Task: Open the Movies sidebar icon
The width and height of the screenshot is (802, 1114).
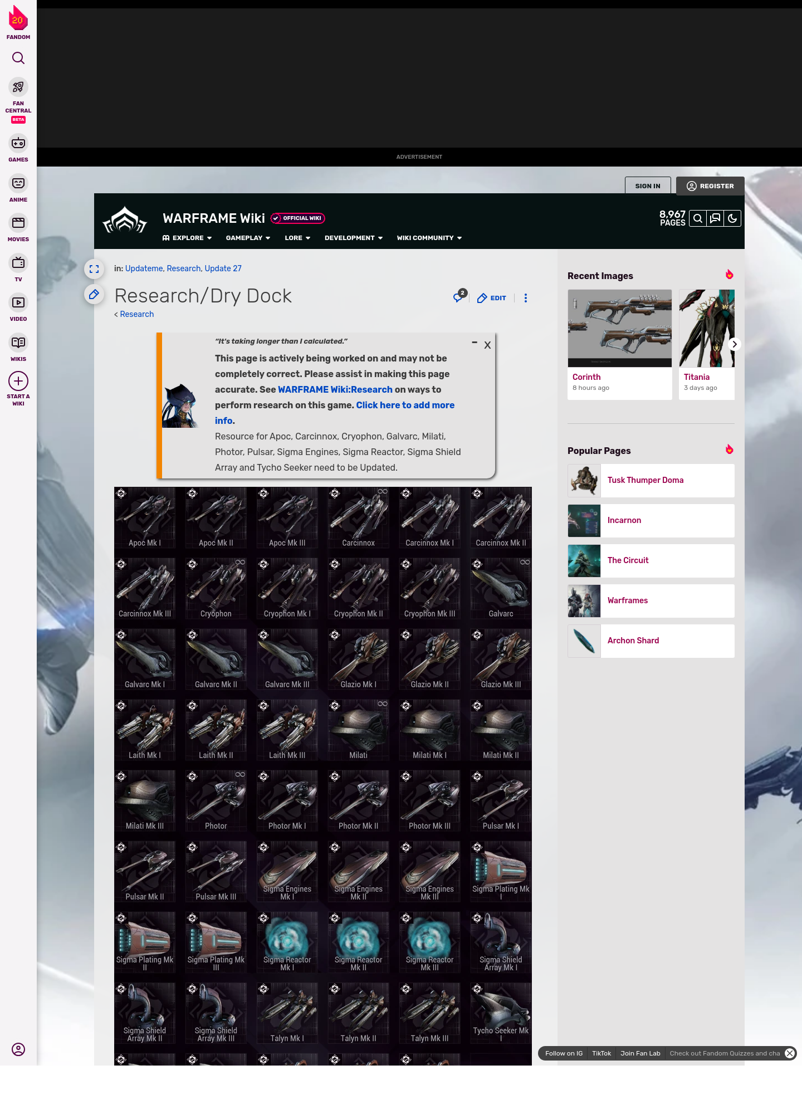Action: (x=18, y=223)
